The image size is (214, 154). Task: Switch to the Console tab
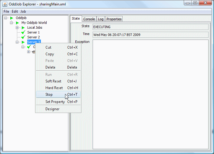89,19
